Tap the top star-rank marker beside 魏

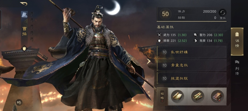click(32, 14)
